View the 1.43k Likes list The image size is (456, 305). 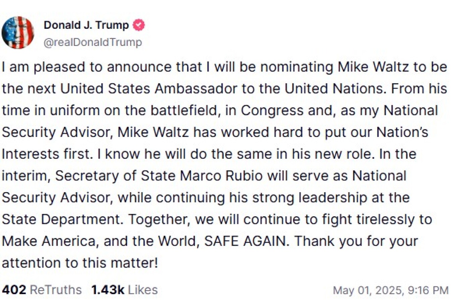point(124,290)
